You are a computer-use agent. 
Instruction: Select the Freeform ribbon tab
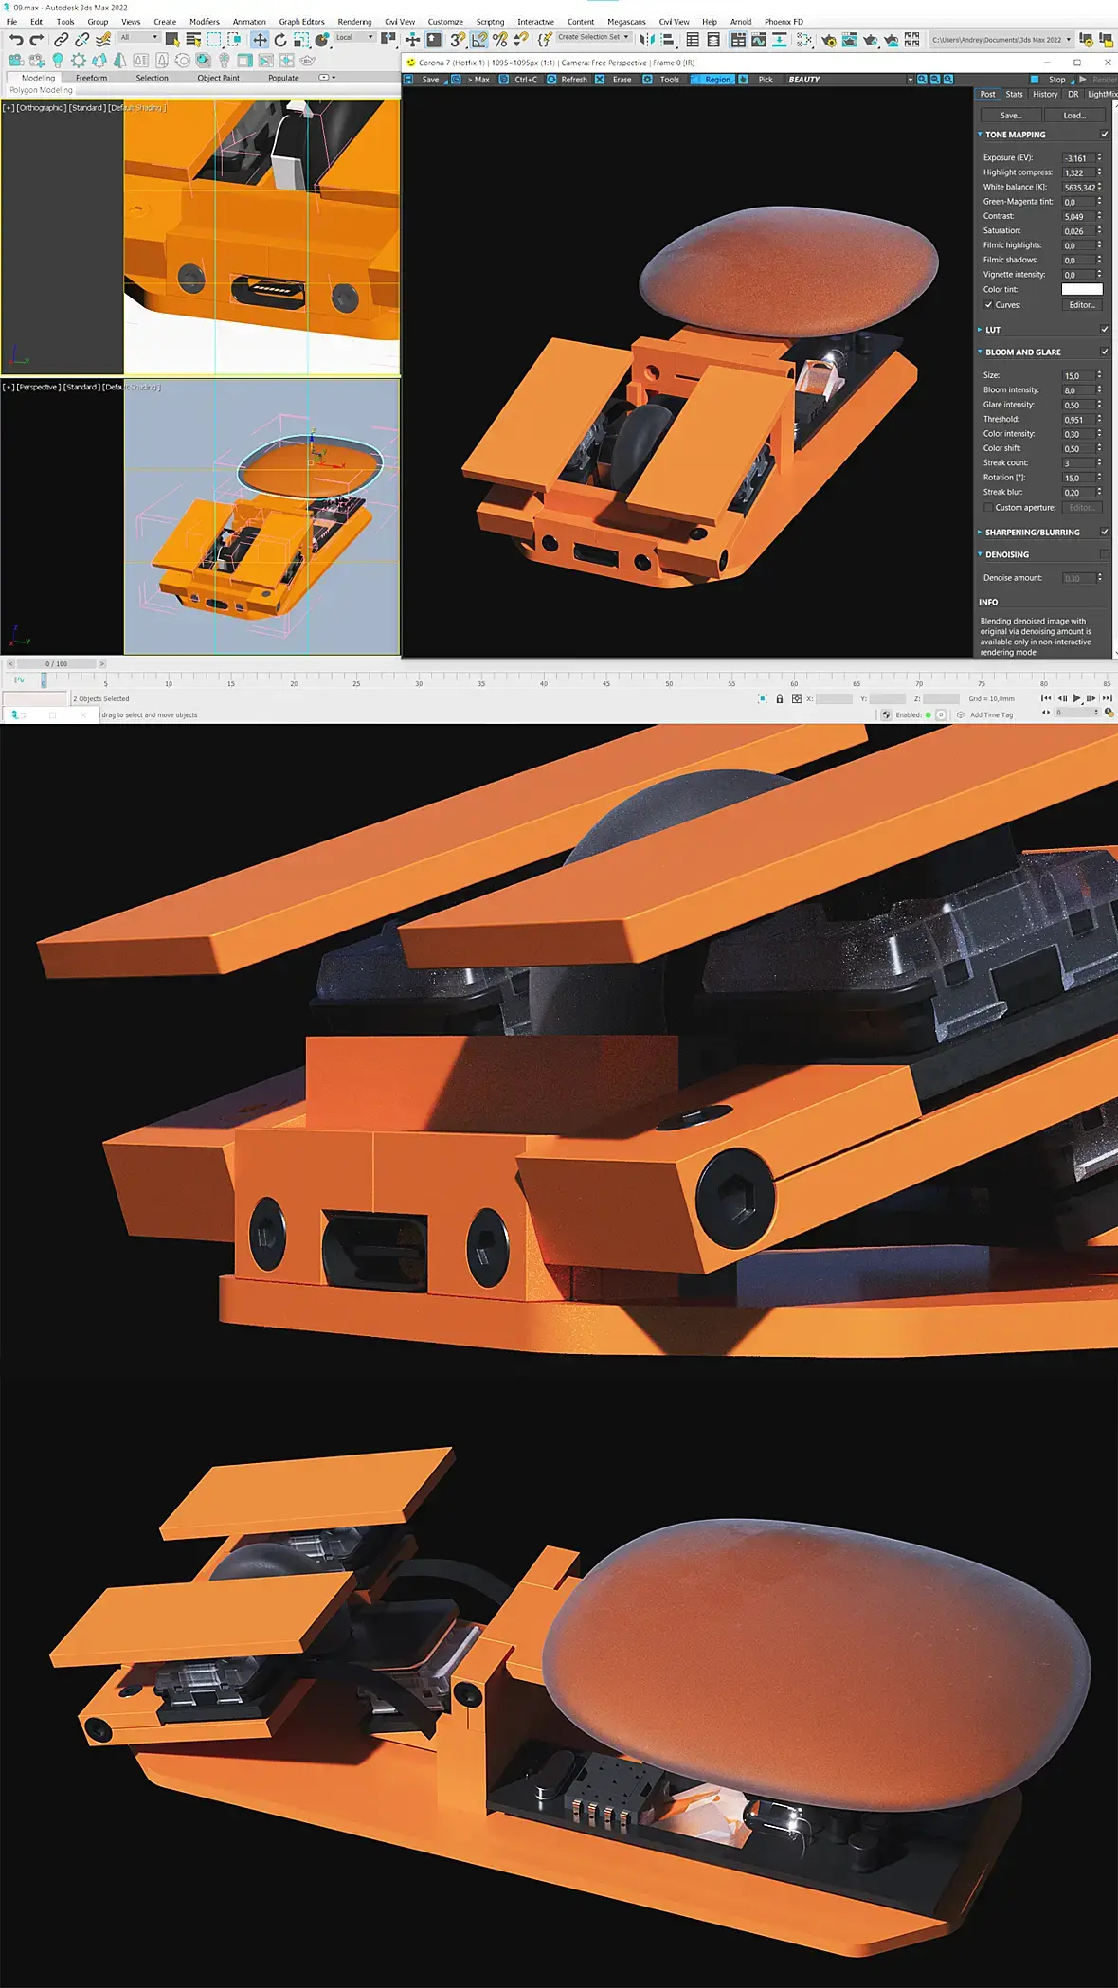(x=91, y=78)
